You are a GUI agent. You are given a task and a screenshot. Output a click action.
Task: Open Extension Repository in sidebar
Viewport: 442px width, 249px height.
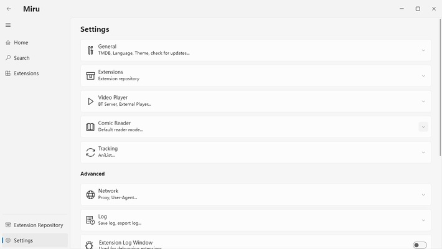click(38, 225)
